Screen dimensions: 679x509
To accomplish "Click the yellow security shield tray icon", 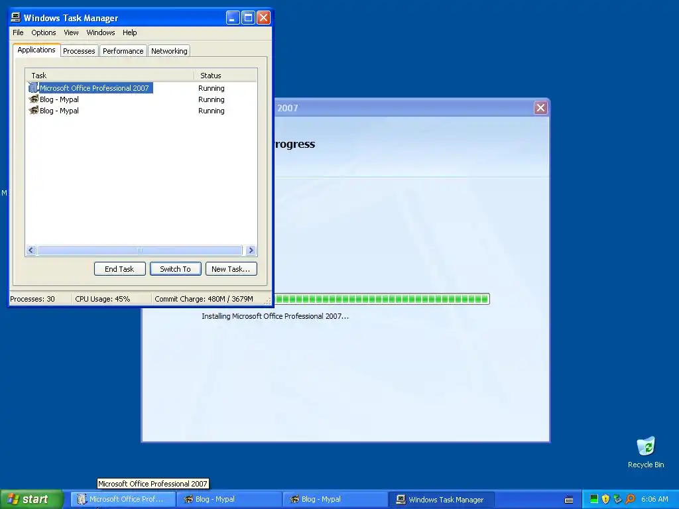I will 606,499.
